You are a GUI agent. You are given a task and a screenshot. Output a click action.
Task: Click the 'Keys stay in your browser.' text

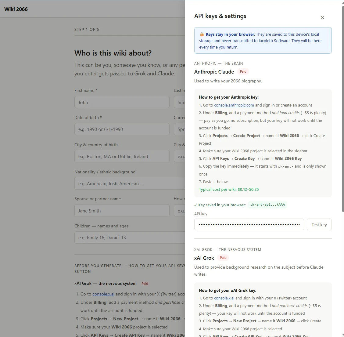tap(230, 34)
